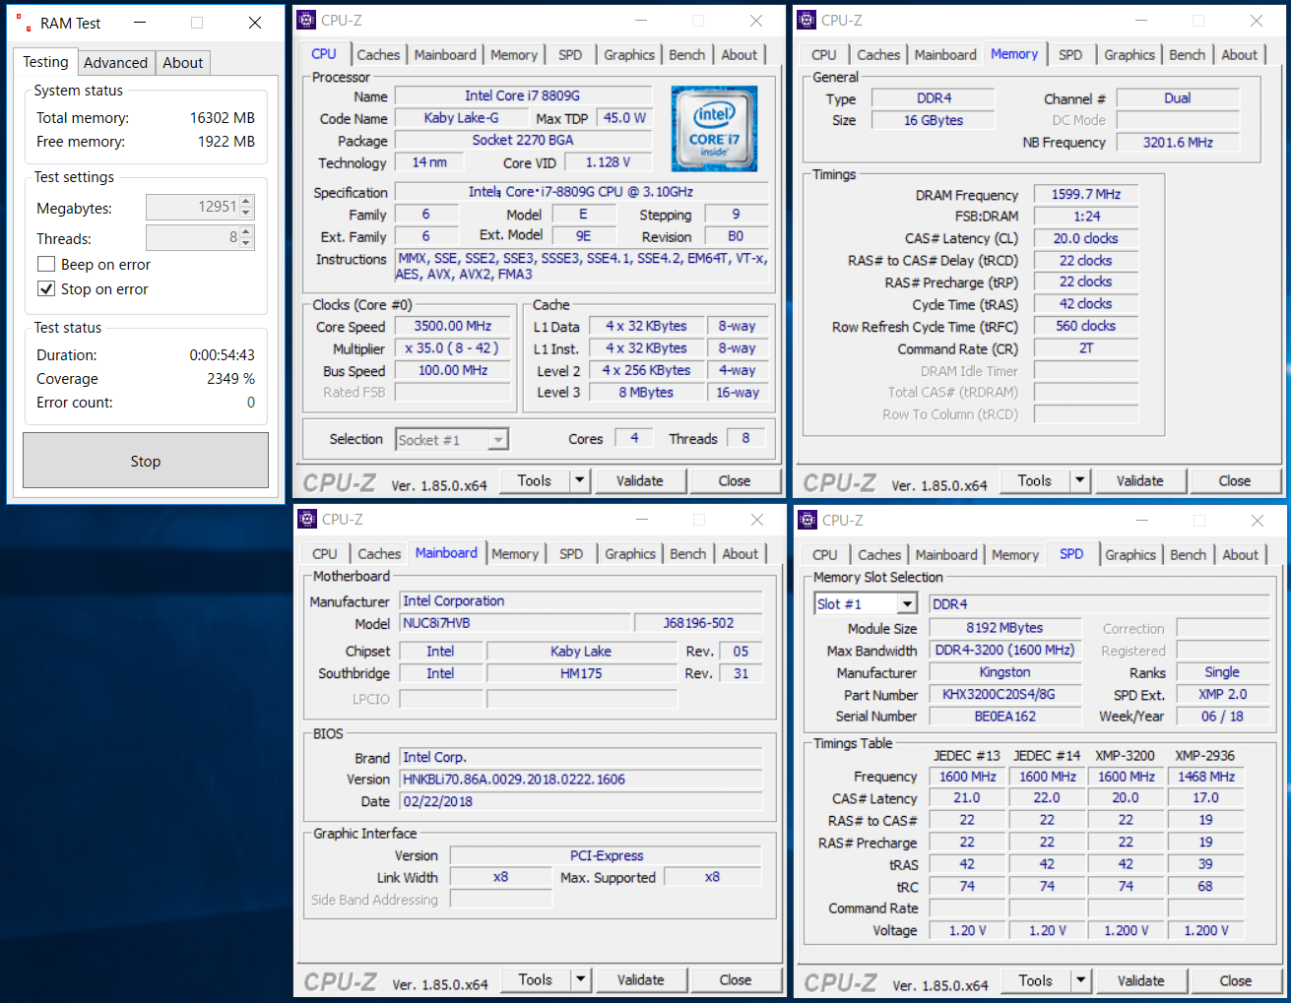Screen dimensions: 1291x1003
Task: Click the Intel Core i7 logo badge
Action: (714, 129)
